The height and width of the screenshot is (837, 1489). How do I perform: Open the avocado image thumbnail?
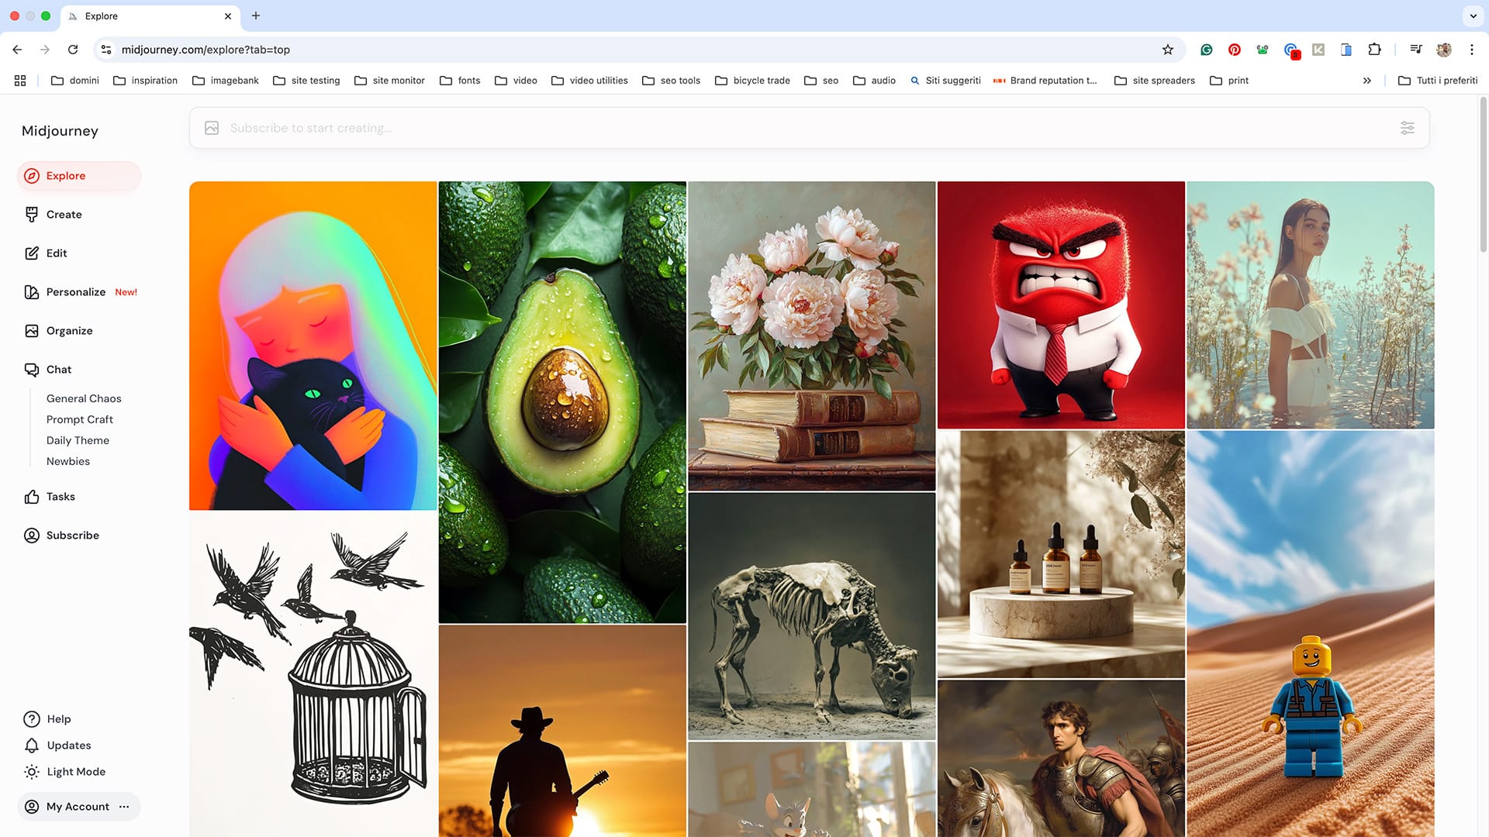[x=562, y=401]
